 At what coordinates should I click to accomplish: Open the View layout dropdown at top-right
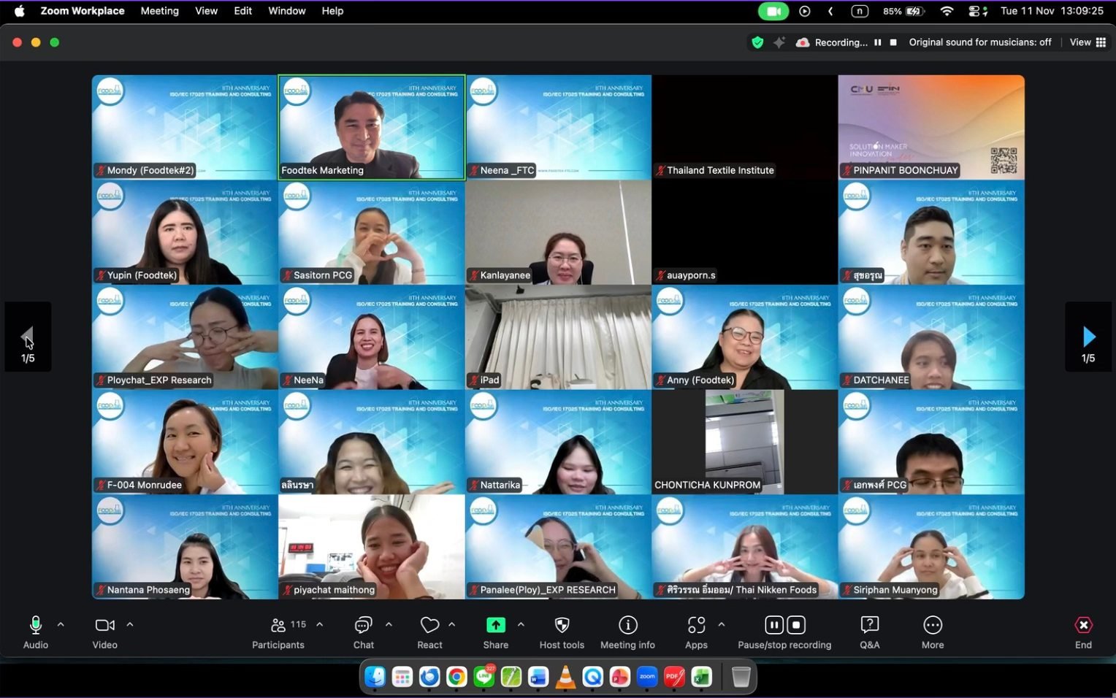[x=1088, y=42]
